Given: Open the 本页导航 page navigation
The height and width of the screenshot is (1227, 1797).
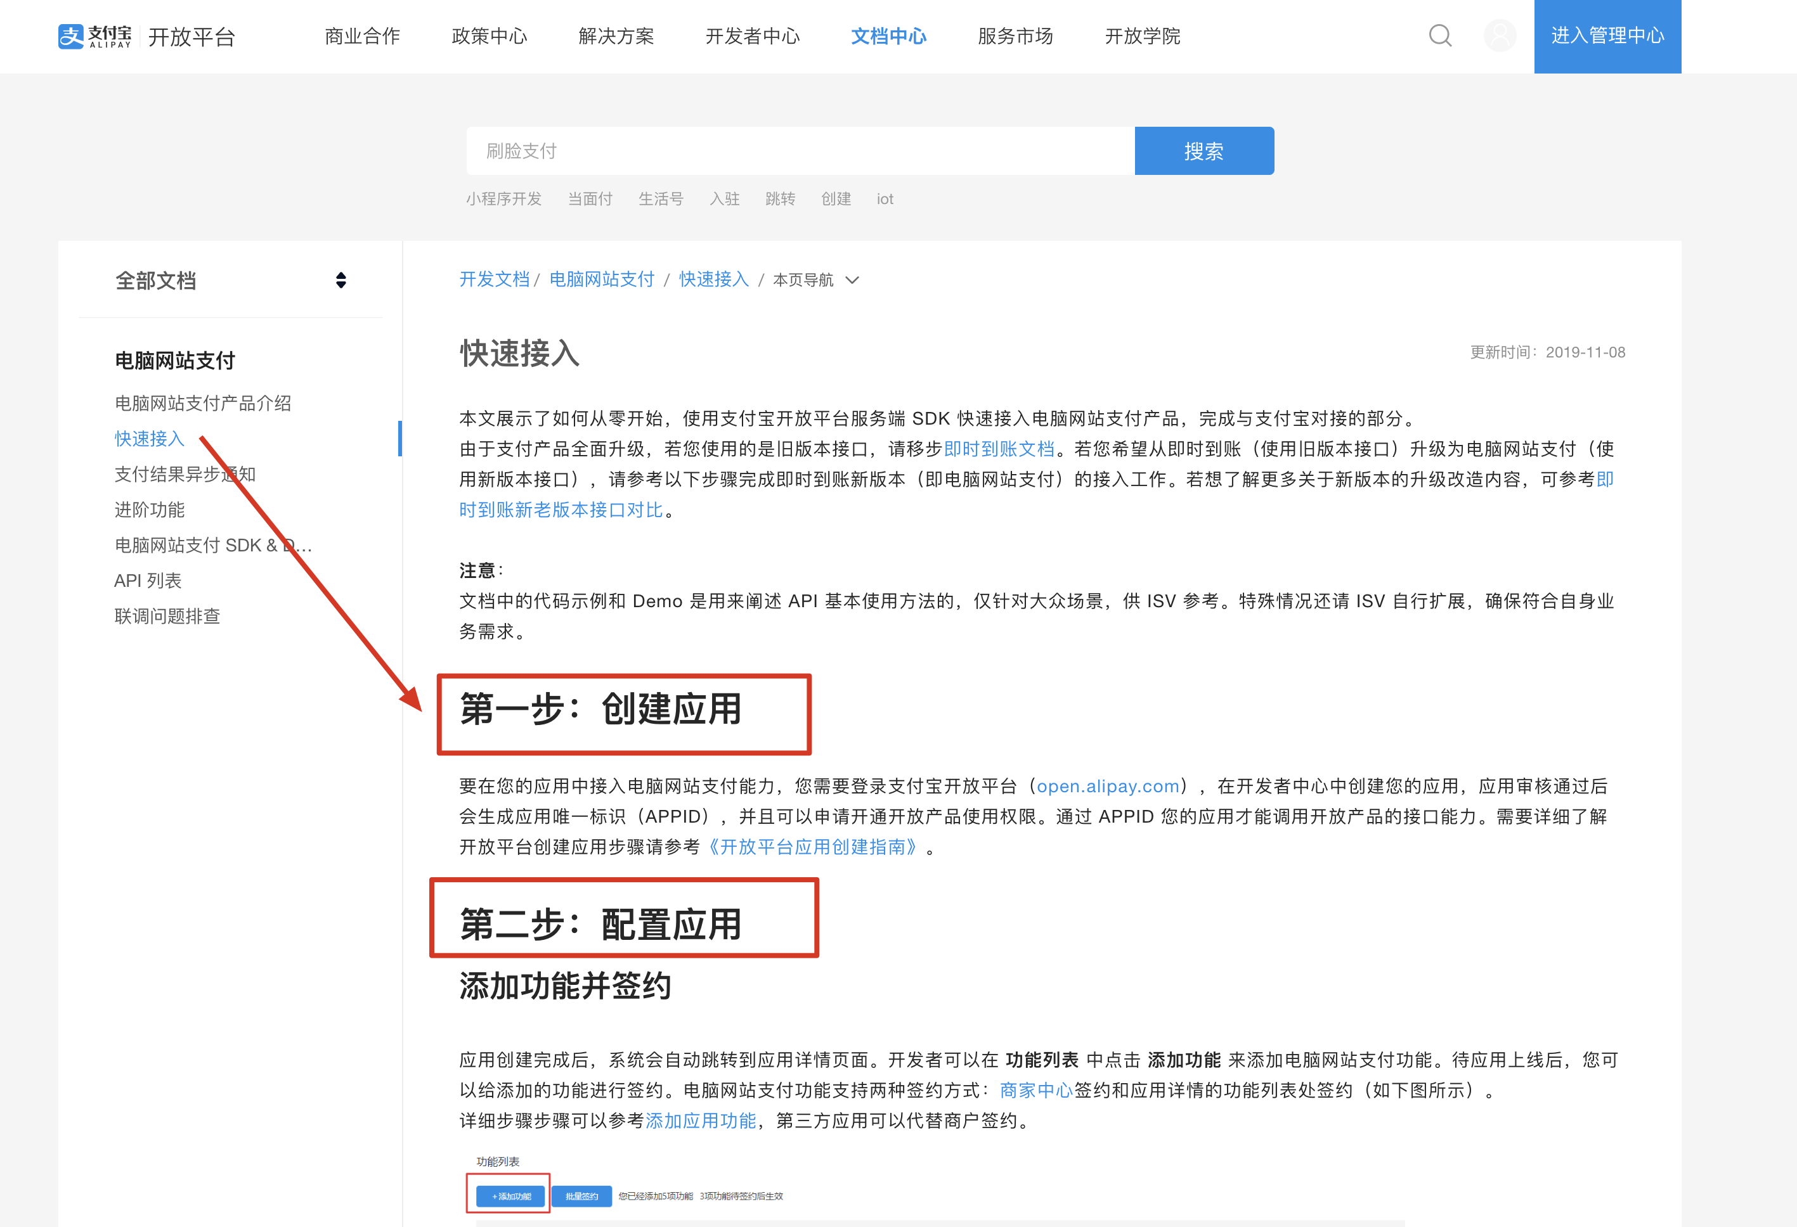Looking at the screenshot, I should coord(803,279).
